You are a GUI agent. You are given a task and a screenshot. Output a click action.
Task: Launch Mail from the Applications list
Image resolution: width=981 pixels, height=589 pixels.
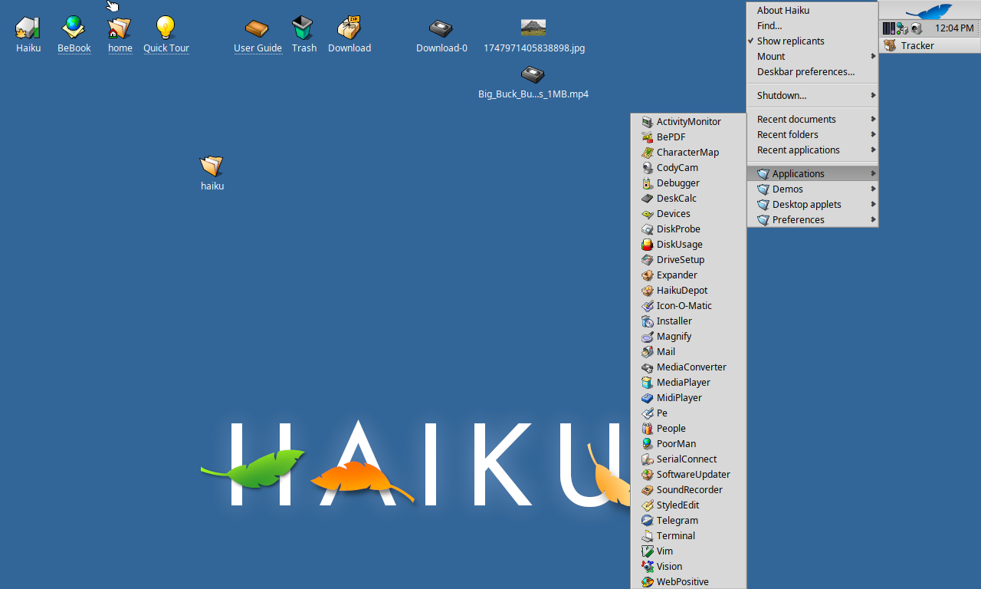tap(688, 351)
